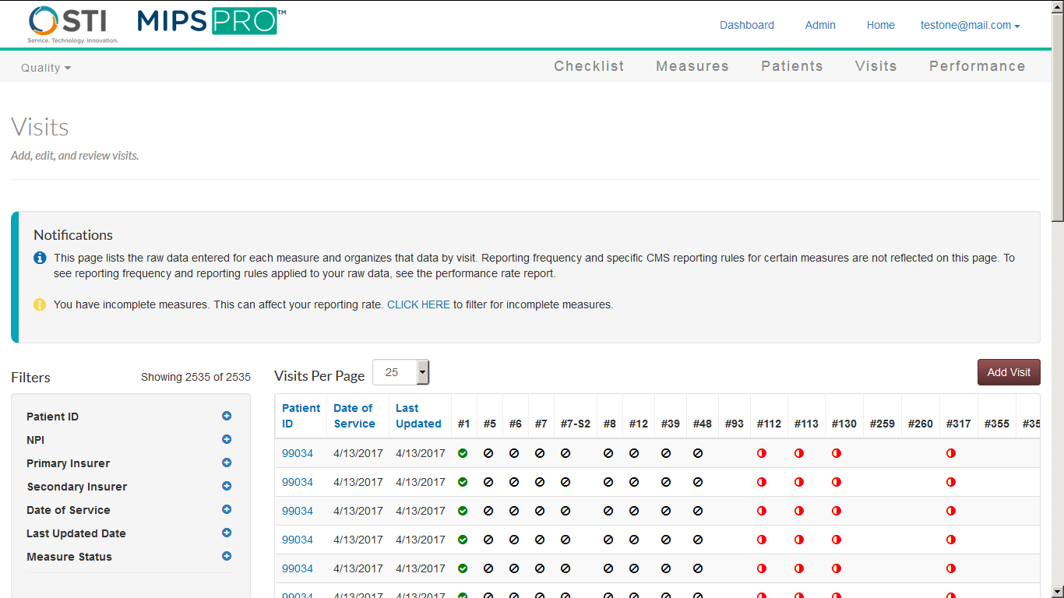Image resolution: width=1064 pixels, height=598 pixels.
Task: Click the blue info notification icon
Action: coord(40,258)
